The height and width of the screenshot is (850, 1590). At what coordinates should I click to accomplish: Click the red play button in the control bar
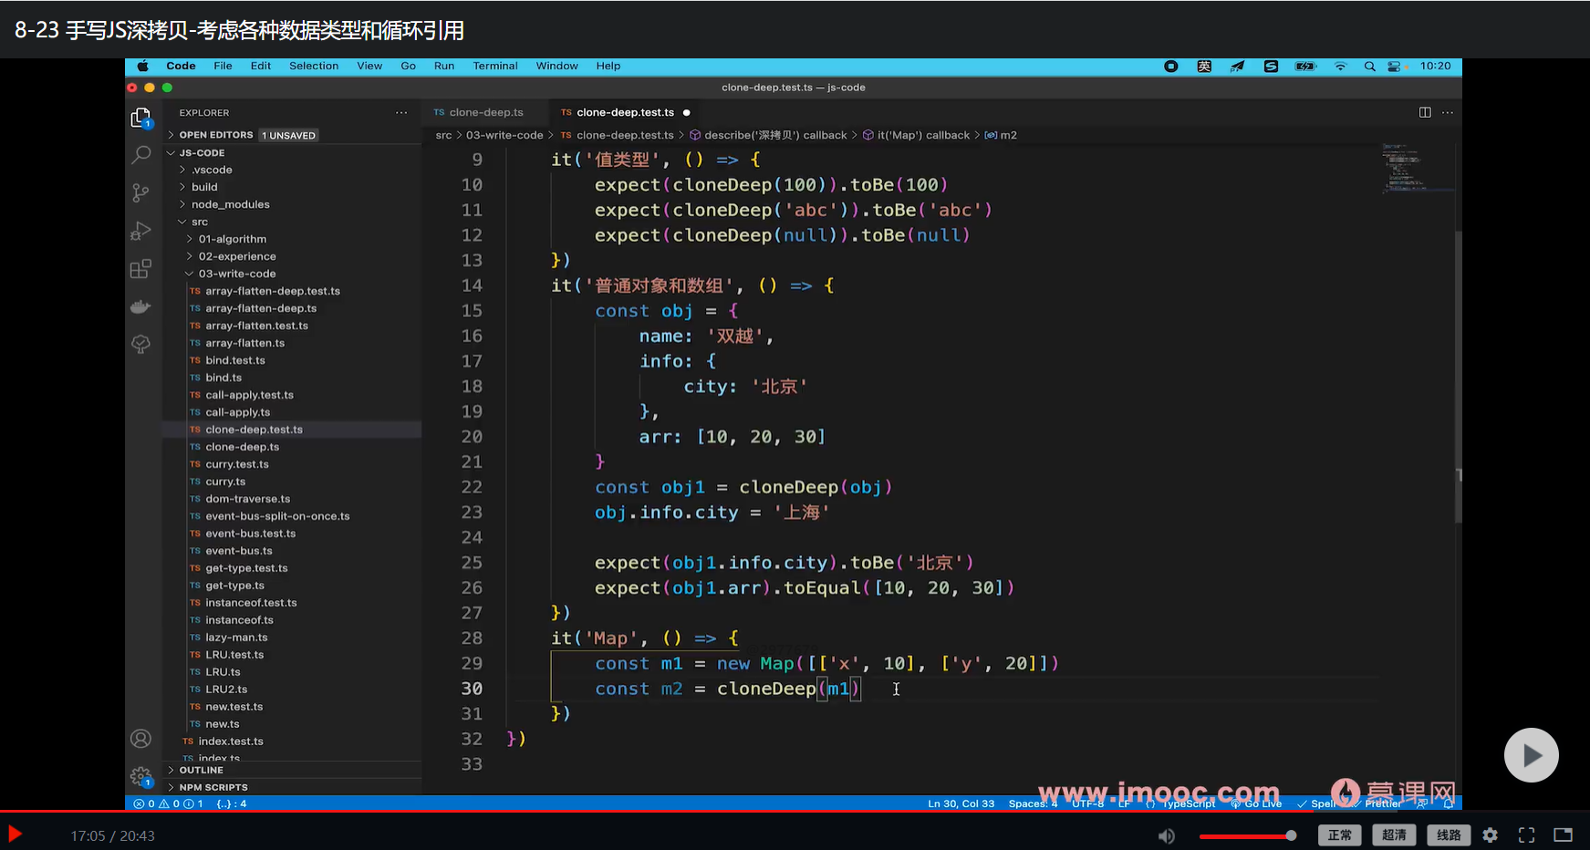15,834
